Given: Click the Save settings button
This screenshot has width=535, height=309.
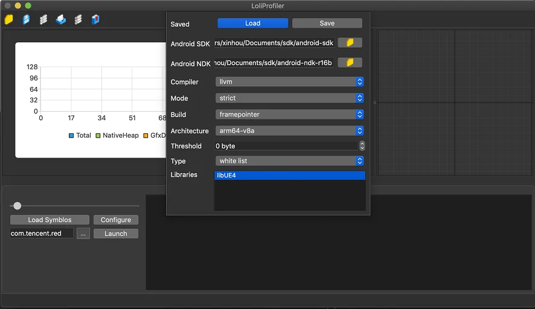Looking at the screenshot, I should click(x=327, y=23).
